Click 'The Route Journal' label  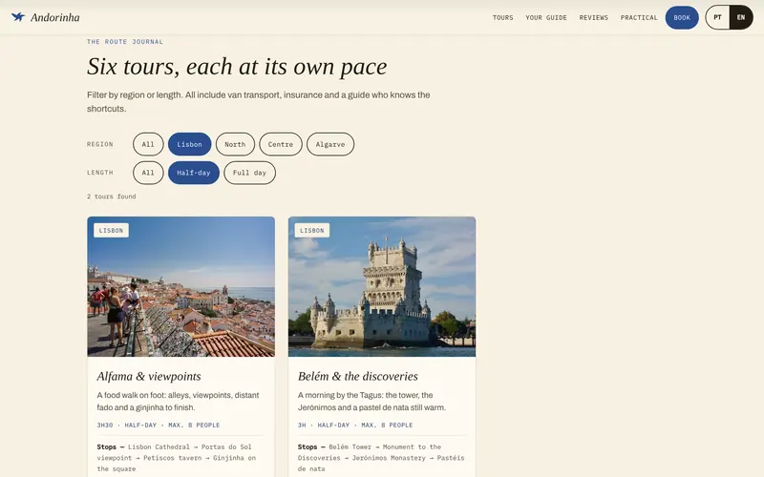125,42
